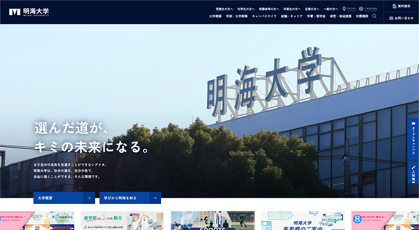
Task: Click the 入試情報 pencil icon on the side tab
Action: [413, 168]
